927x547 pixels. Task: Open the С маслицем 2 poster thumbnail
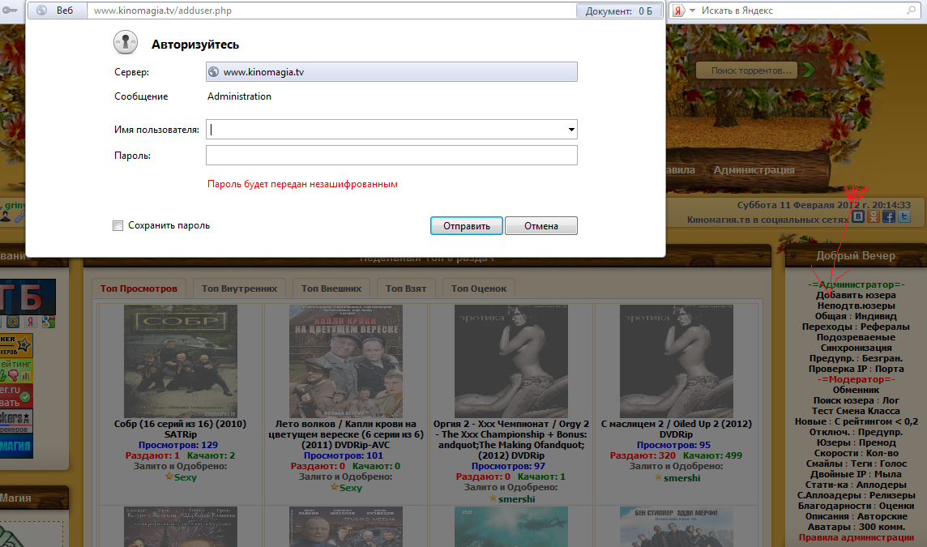point(677,361)
